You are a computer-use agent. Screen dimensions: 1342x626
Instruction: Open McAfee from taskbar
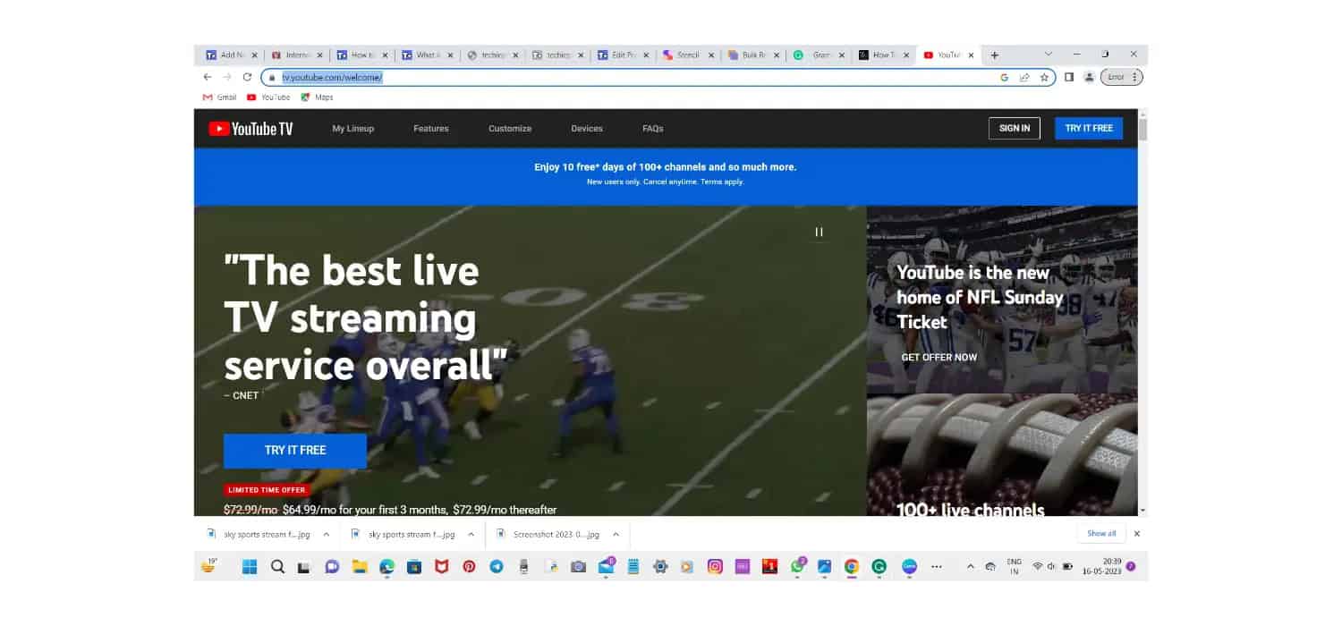[x=442, y=566]
